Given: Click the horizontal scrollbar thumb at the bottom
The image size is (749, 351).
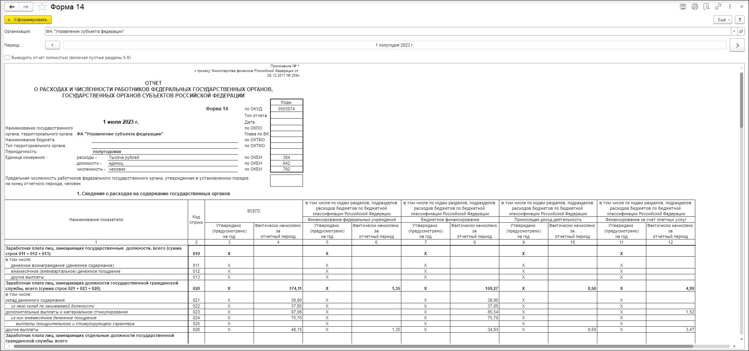Looking at the screenshot, I should coord(354,346).
